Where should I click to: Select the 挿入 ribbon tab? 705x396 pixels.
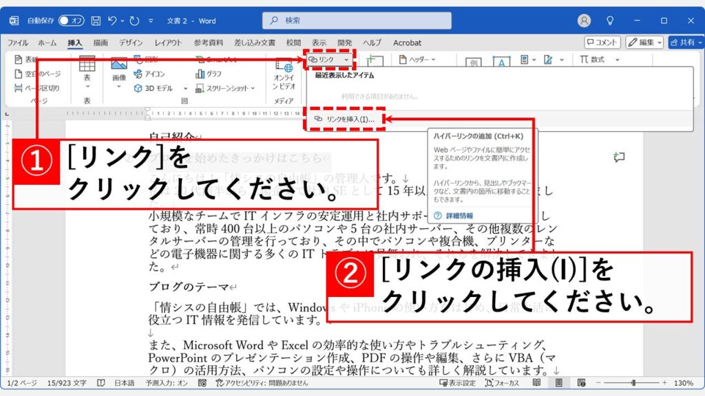click(x=74, y=43)
